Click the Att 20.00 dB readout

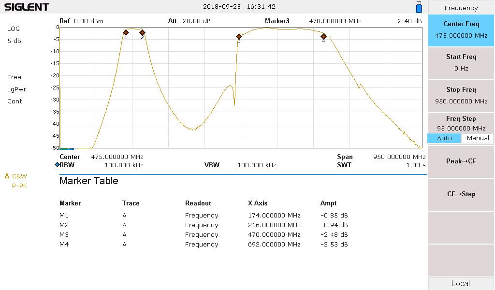click(x=189, y=21)
